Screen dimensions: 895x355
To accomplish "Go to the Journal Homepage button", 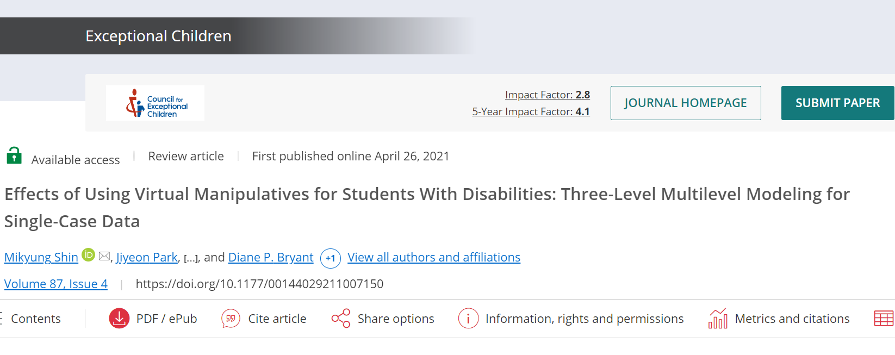I will [x=685, y=103].
